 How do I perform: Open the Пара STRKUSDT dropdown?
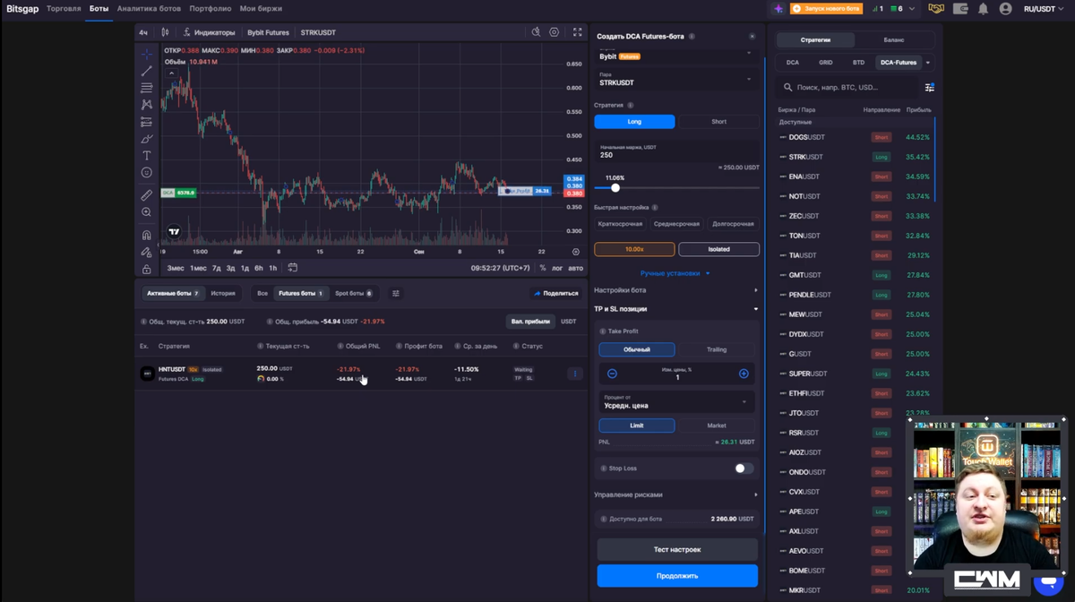point(676,79)
